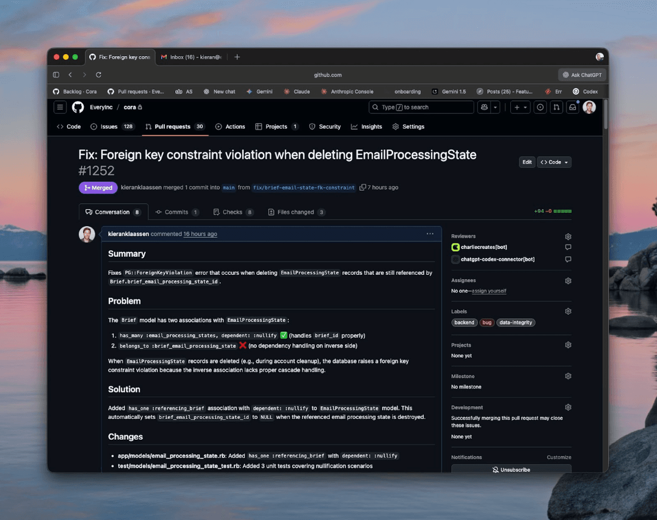This screenshot has height=520, width=657.
Task: Open the charliecreates[bot] reviewer link
Action: (x=483, y=247)
